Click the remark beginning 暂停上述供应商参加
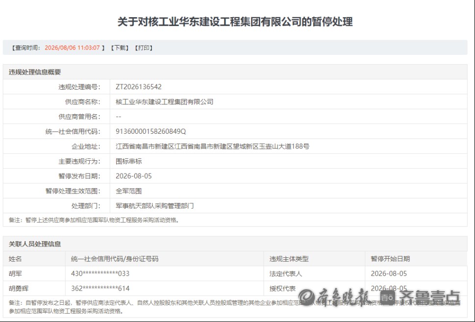 coord(95,220)
